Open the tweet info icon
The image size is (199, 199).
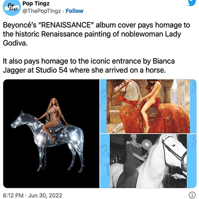[x=192, y=195]
